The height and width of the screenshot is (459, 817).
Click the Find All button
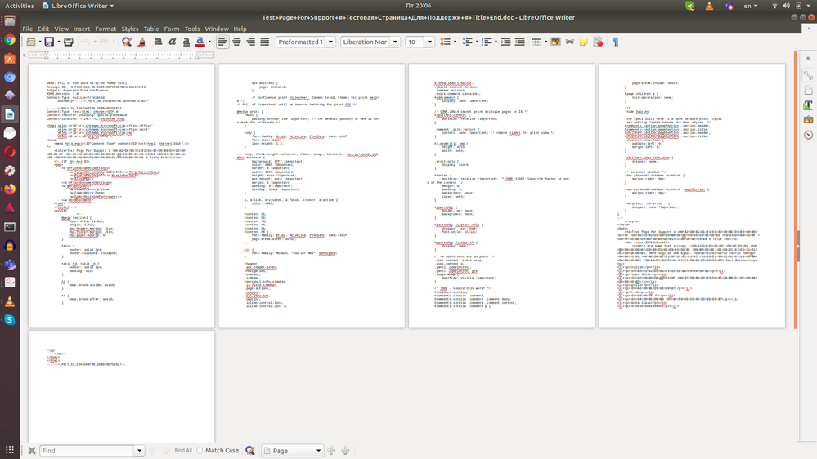pos(183,451)
